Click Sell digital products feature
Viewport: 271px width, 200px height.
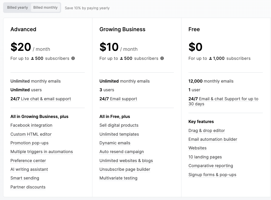(x=119, y=125)
